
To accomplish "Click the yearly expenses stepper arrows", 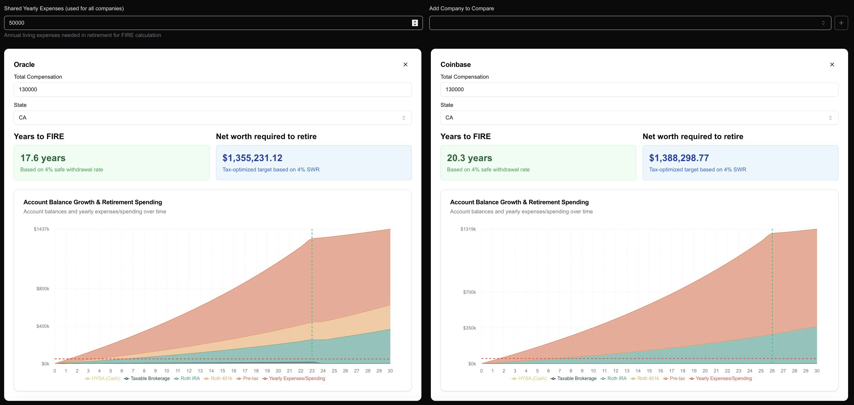I will pyautogui.click(x=415, y=23).
